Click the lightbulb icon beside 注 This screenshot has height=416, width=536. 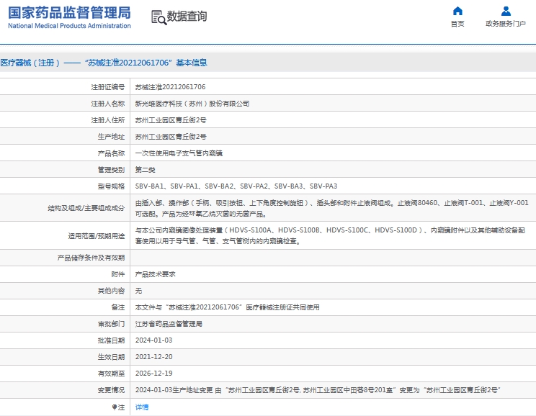pos(115,407)
